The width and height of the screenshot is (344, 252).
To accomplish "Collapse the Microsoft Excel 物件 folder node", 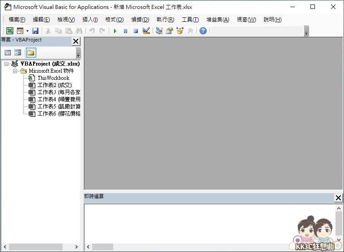I will pos(15,71).
